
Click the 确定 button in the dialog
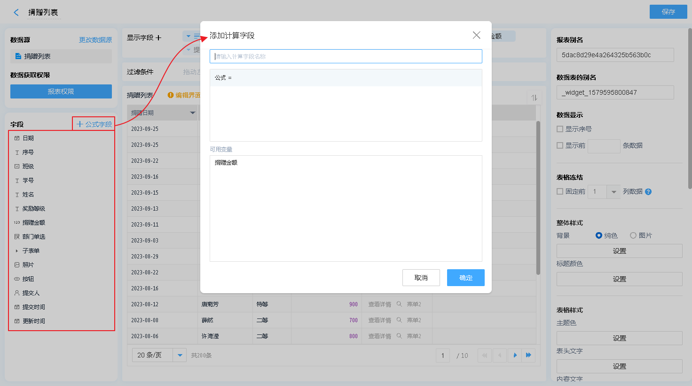(x=465, y=278)
